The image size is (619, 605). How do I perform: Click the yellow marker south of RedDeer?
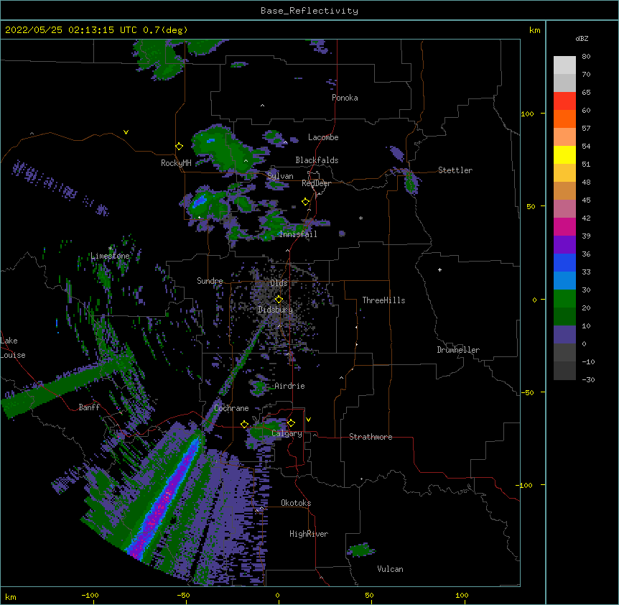point(305,202)
